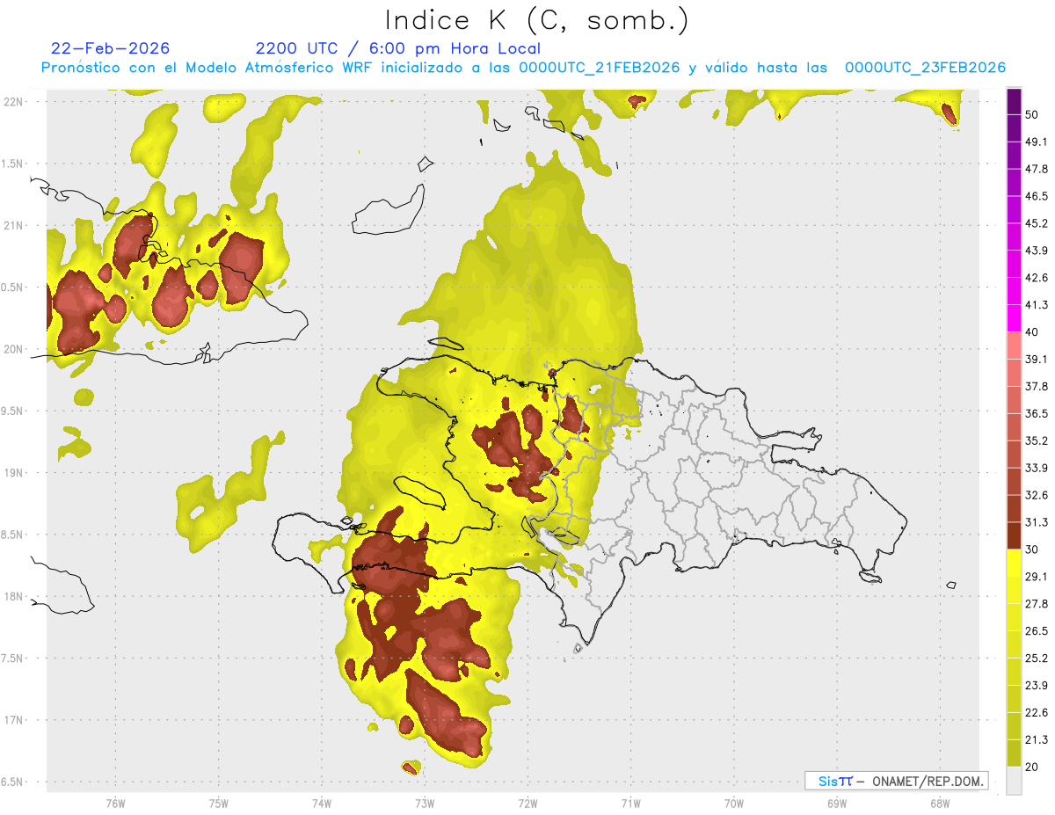This screenshot has height=815, width=1055.
Task: Click the 72W longitude axis label
Action: (527, 802)
